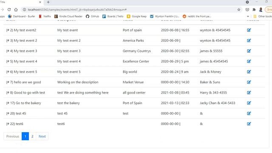Viewport: 272px width, 153px height.
Task: Select the Baker & Suns contact
Action: [210, 82]
